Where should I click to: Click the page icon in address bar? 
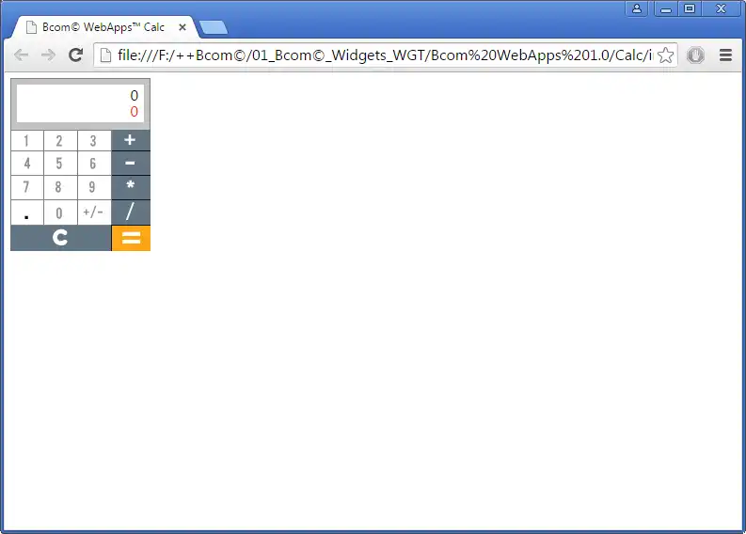point(106,55)
